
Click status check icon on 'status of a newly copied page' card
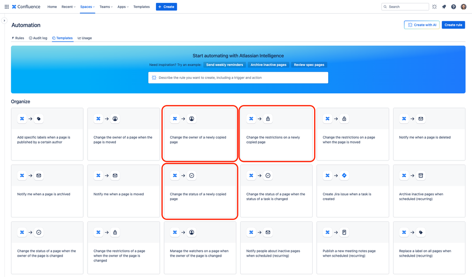[192, 176]
